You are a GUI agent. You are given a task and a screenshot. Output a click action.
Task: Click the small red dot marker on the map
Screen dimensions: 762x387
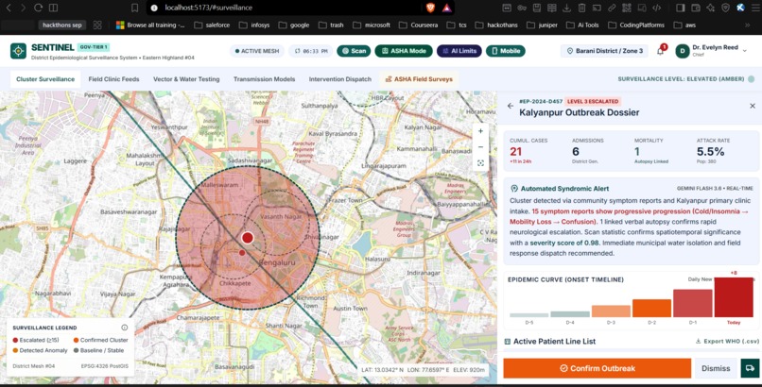point(242,253)
